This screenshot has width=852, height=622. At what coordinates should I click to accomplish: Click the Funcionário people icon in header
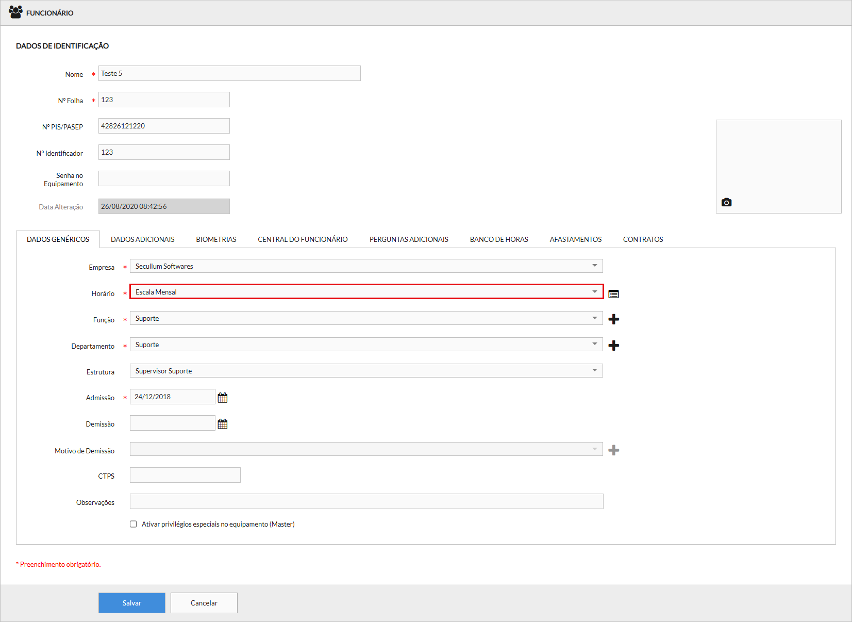click(x=15, y=12)
